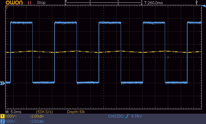
Task: Click the (50KS/s) sample rate readout
Action: pos(44,112)
